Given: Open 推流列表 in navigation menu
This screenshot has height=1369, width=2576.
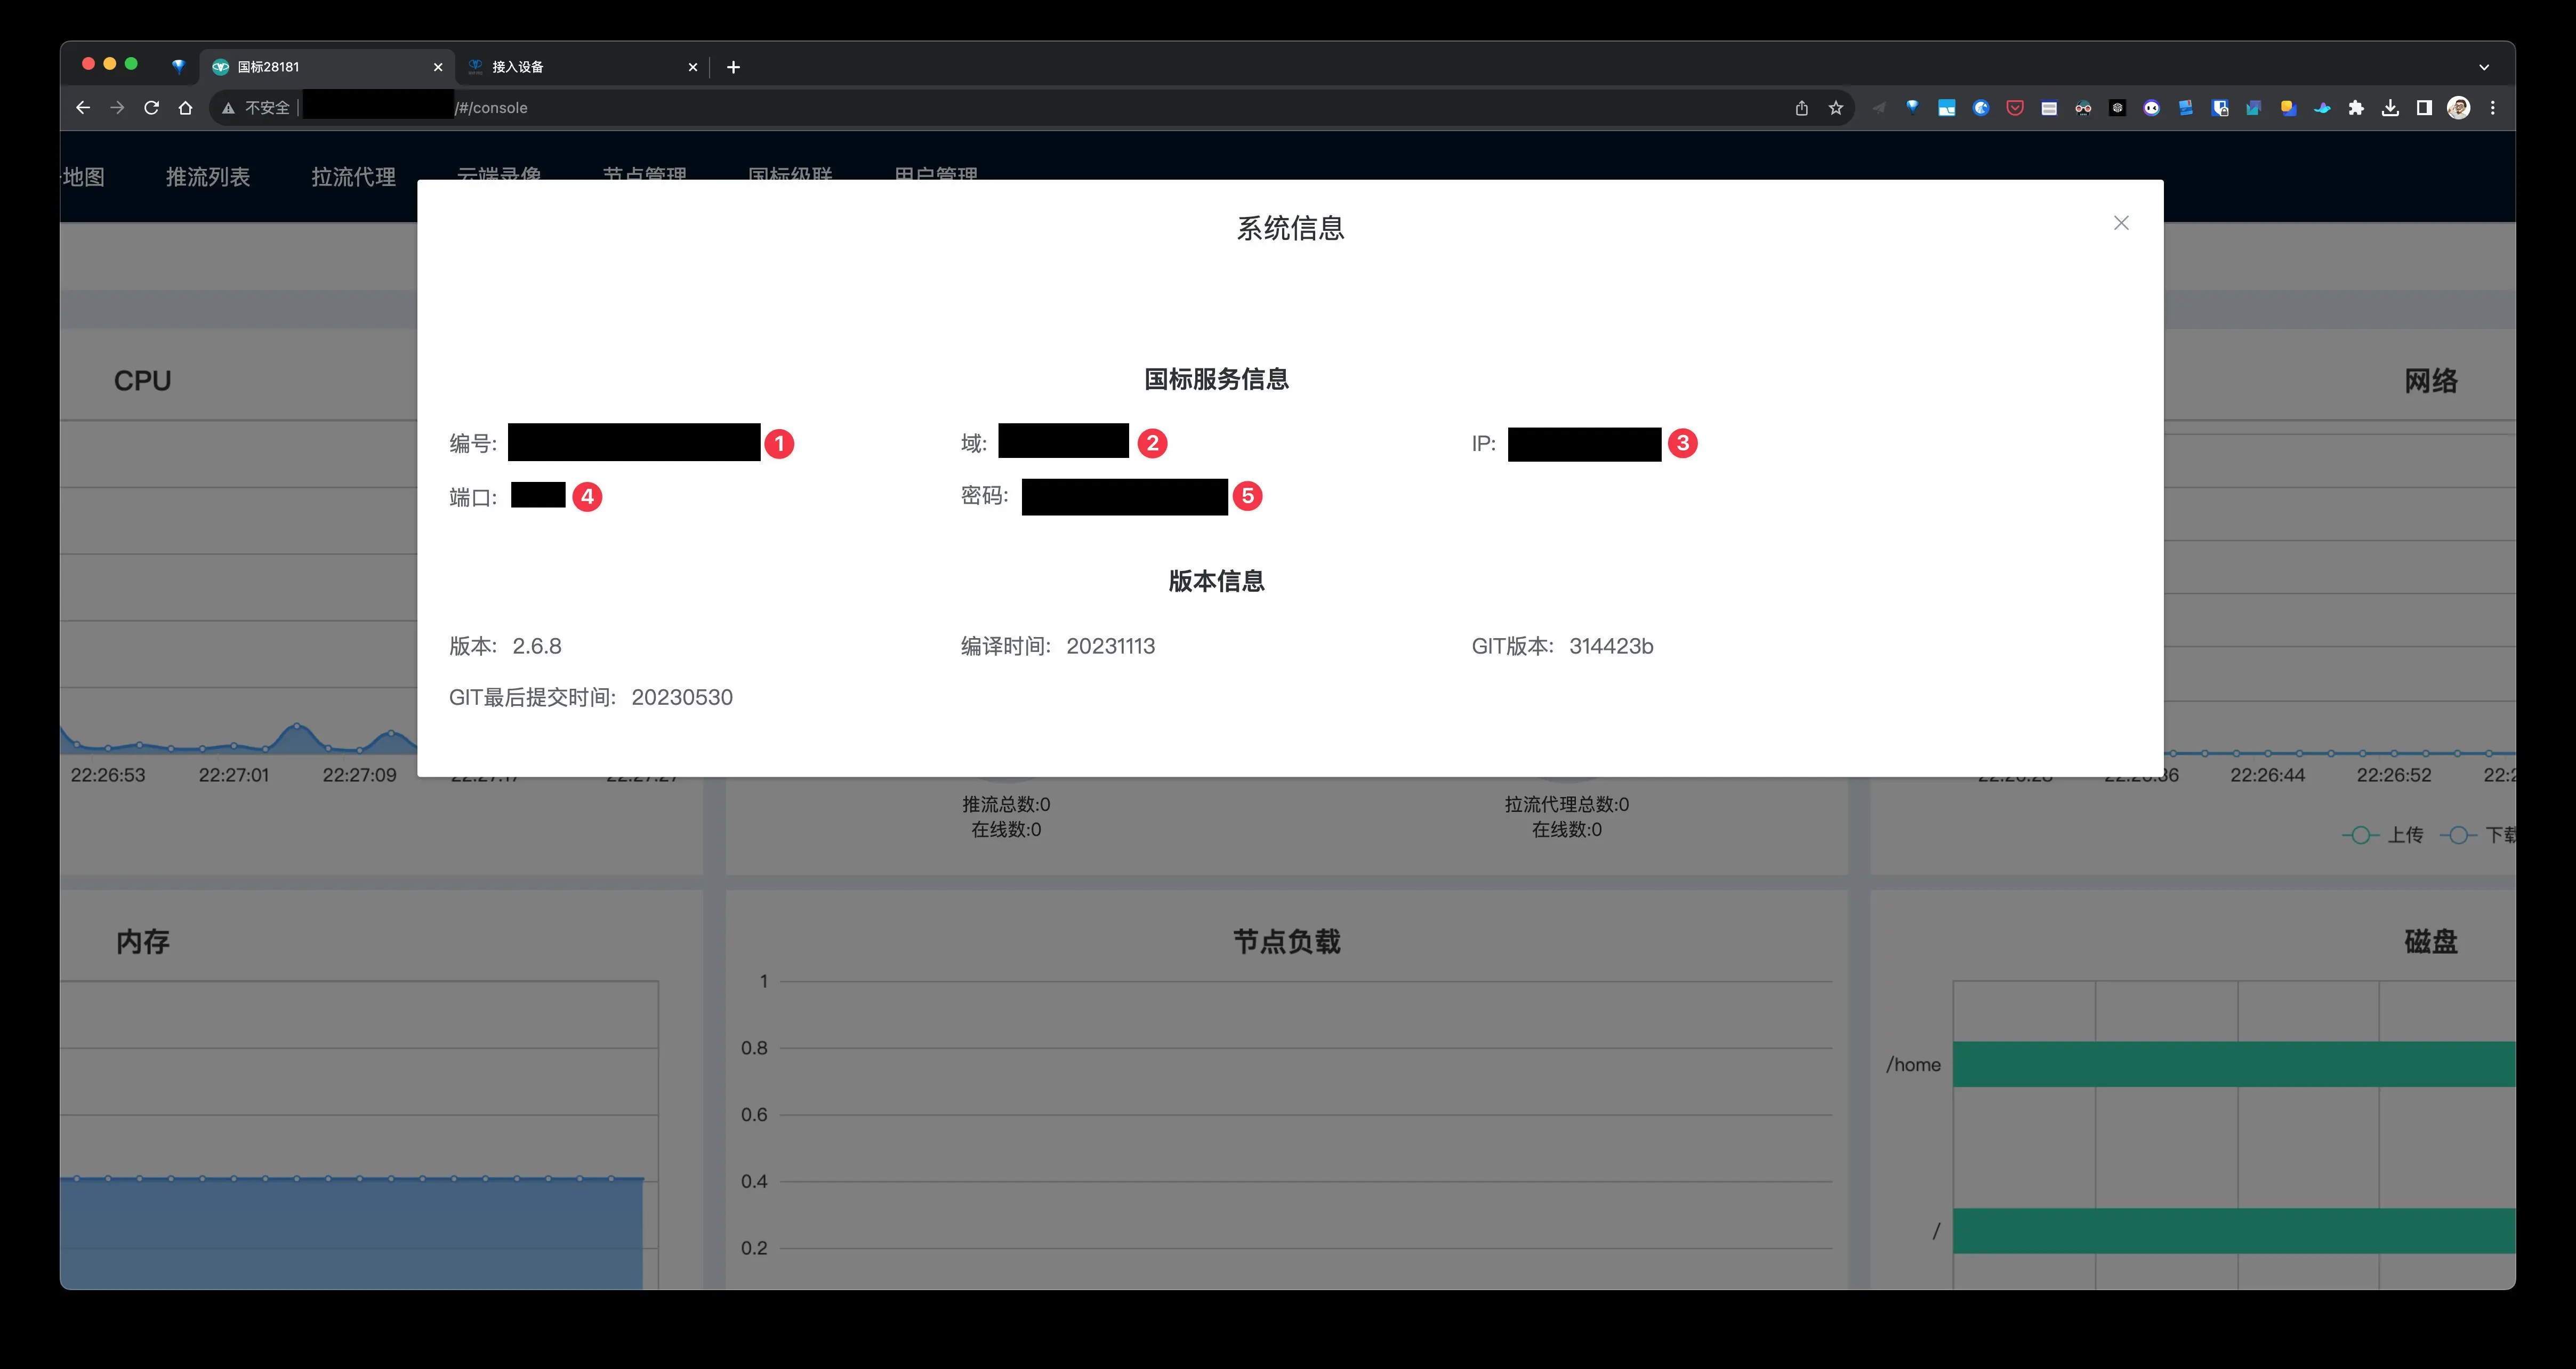Looking at the screenshot, I should click(x=207, y=177).
